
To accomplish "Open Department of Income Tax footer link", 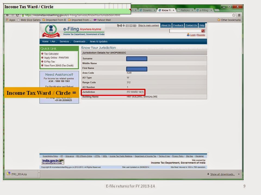I will [x=145, y=156].
